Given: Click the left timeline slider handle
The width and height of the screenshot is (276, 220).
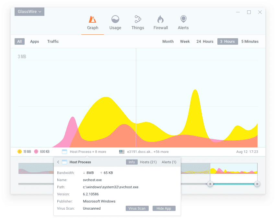Looking at the screenshot, I should point(210,184).
